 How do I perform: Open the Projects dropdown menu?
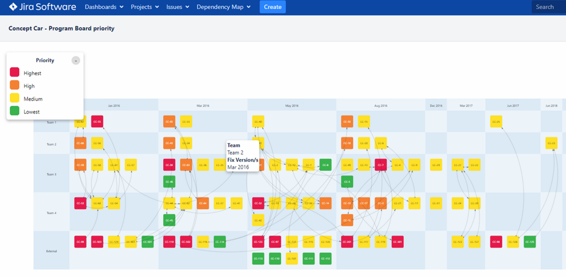(144, 7)
